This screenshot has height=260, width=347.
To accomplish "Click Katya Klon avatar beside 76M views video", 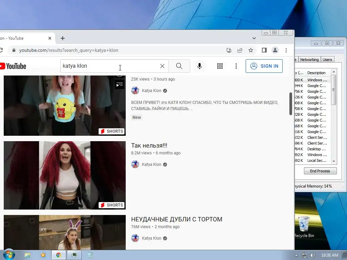I will pyautogui.click(x=135, y=238).
